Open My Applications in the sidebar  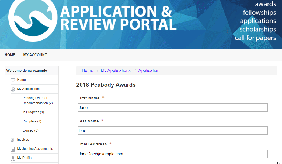(28, 89)
